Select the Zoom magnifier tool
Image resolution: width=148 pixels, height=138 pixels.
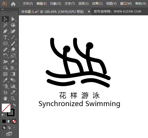pos(13,98)
